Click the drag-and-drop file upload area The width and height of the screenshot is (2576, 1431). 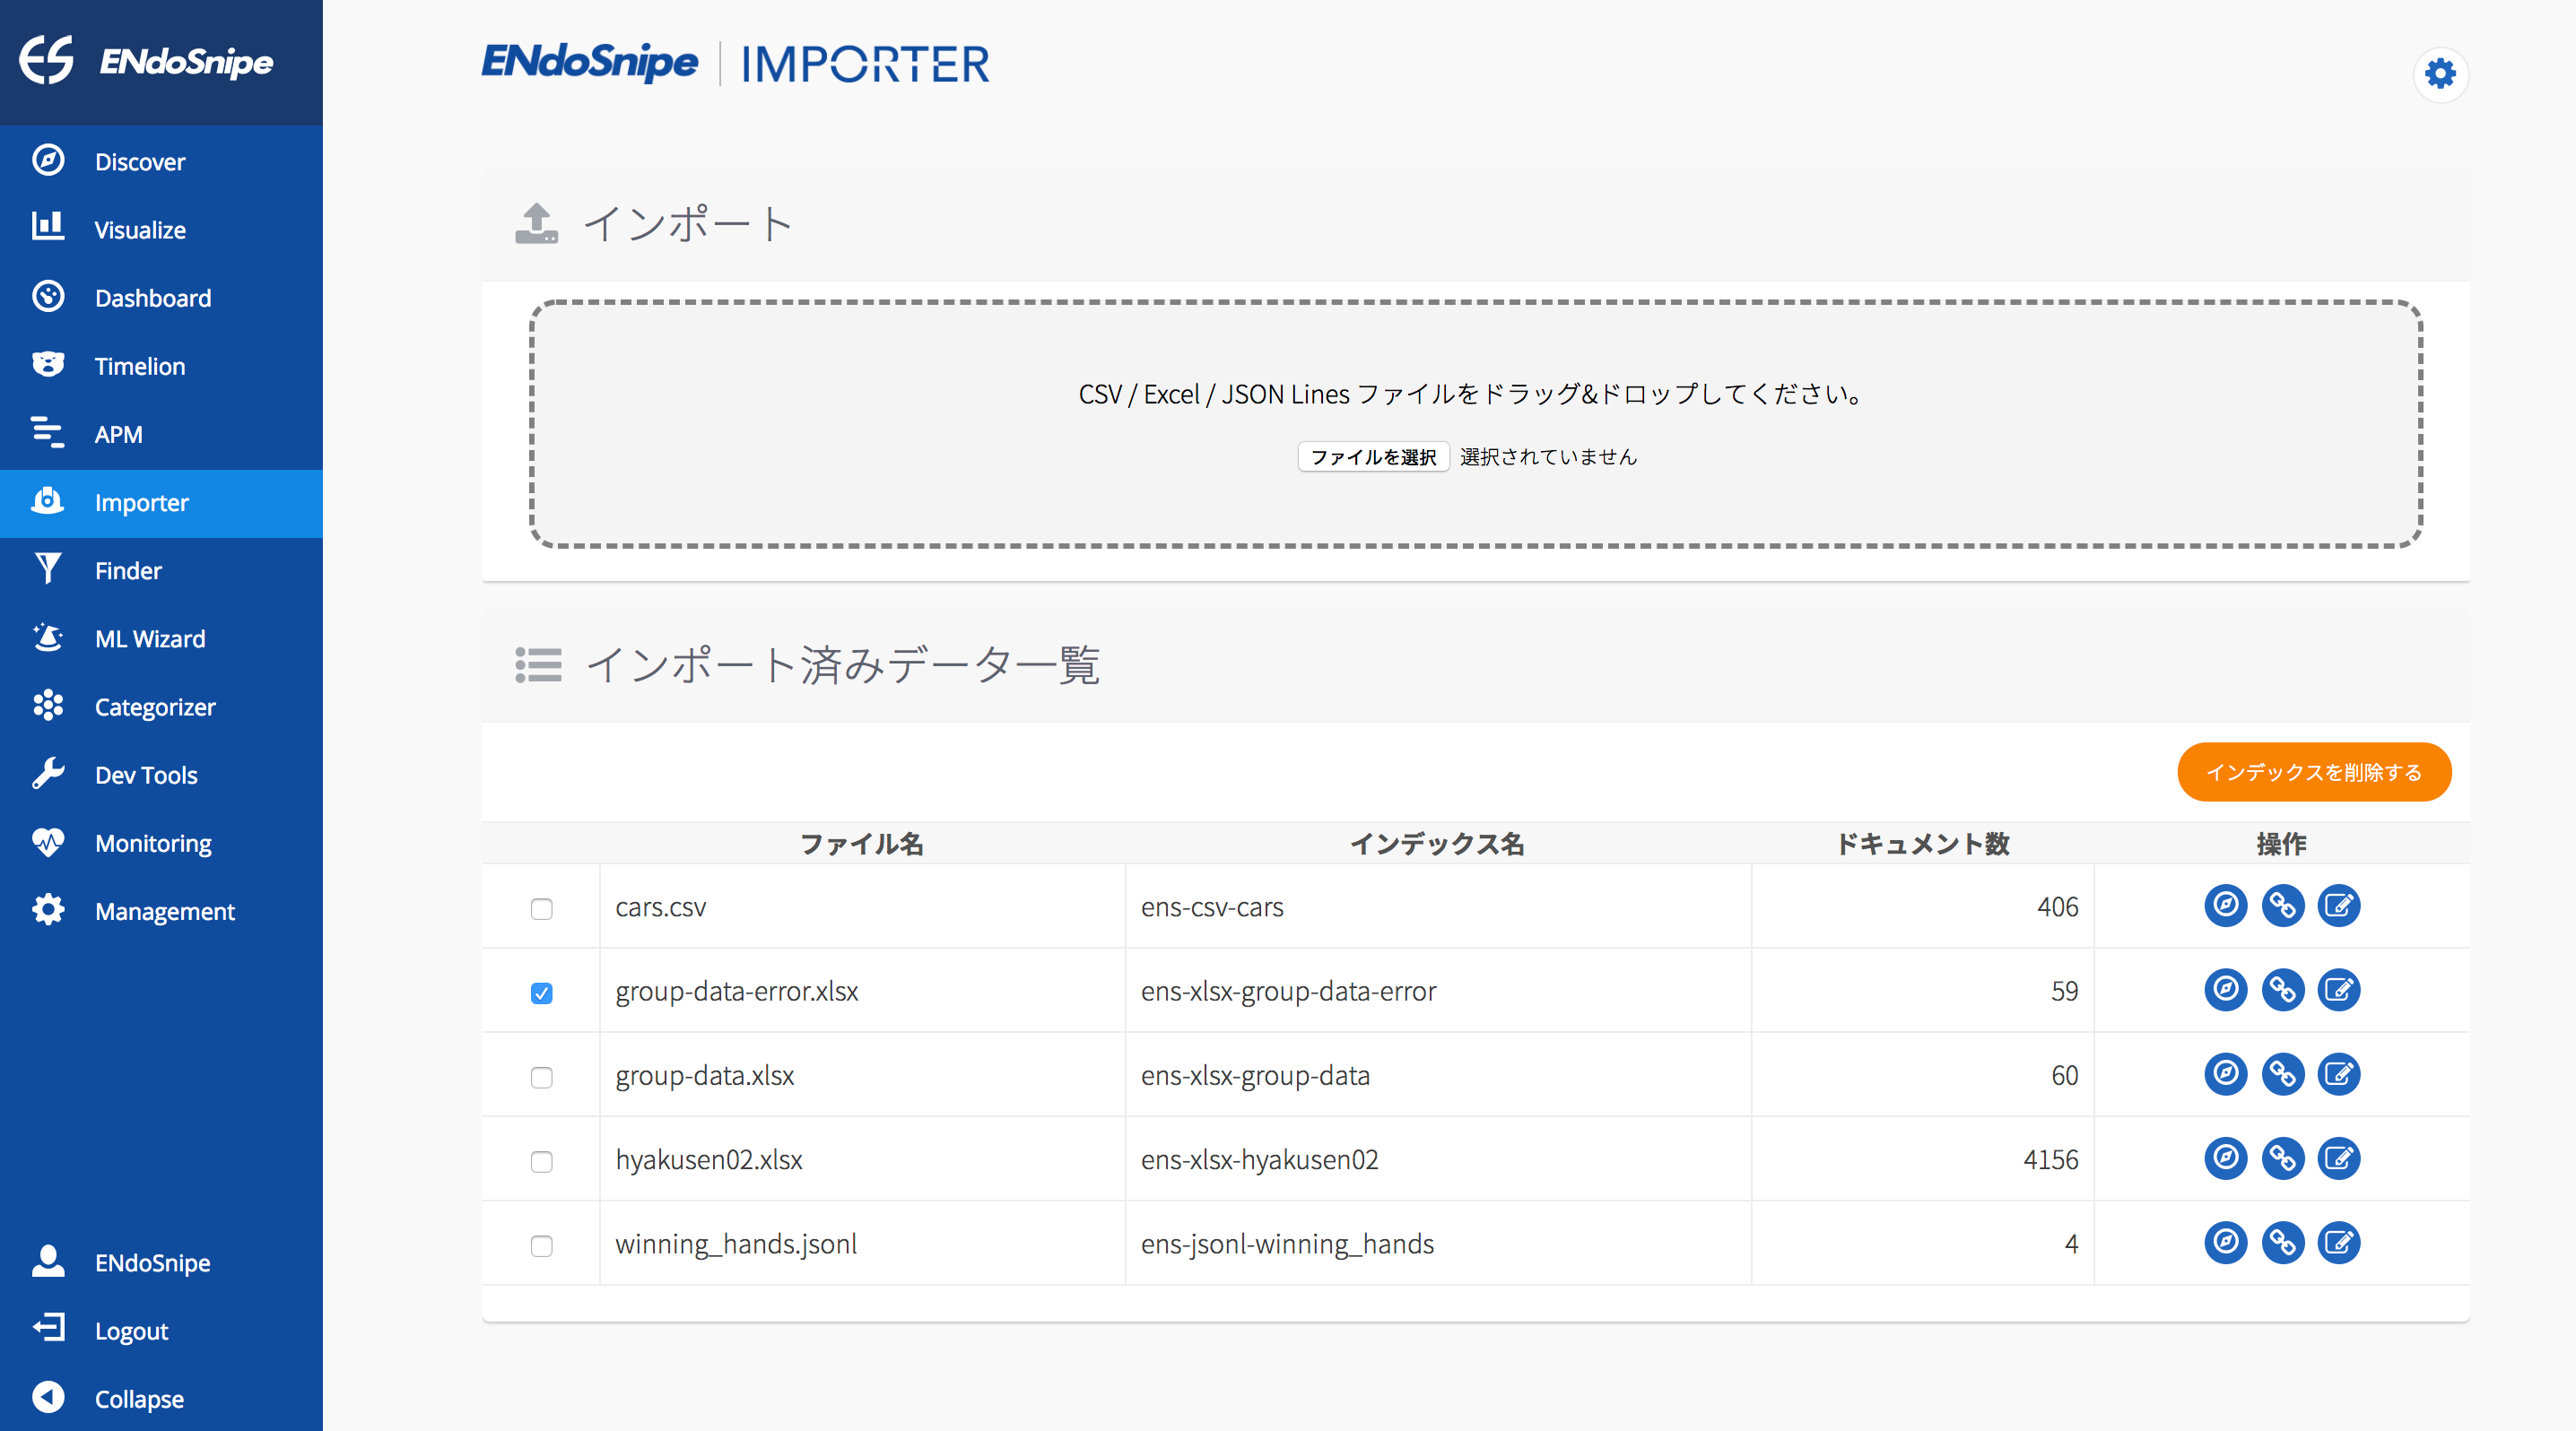pyautogui.click(x=1475, y=424)
